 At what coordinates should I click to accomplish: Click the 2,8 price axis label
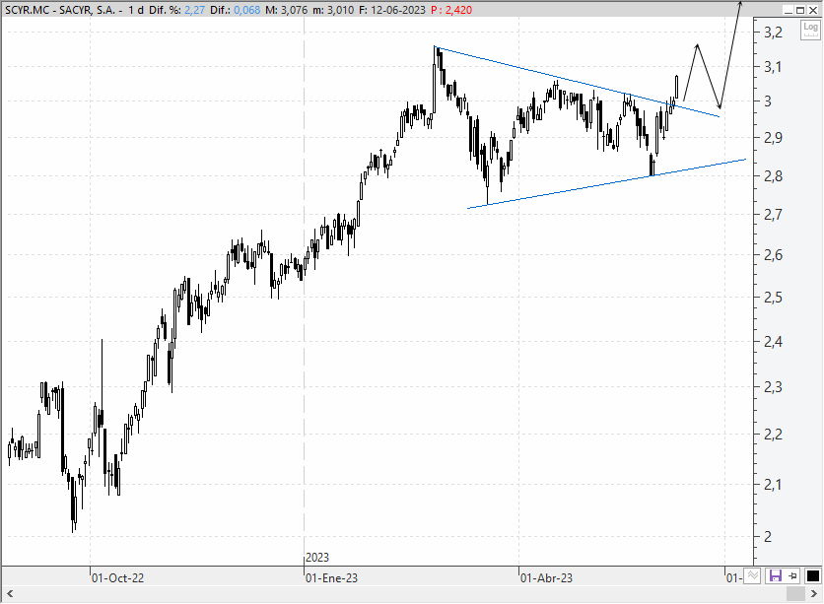(x=773, y=176)
